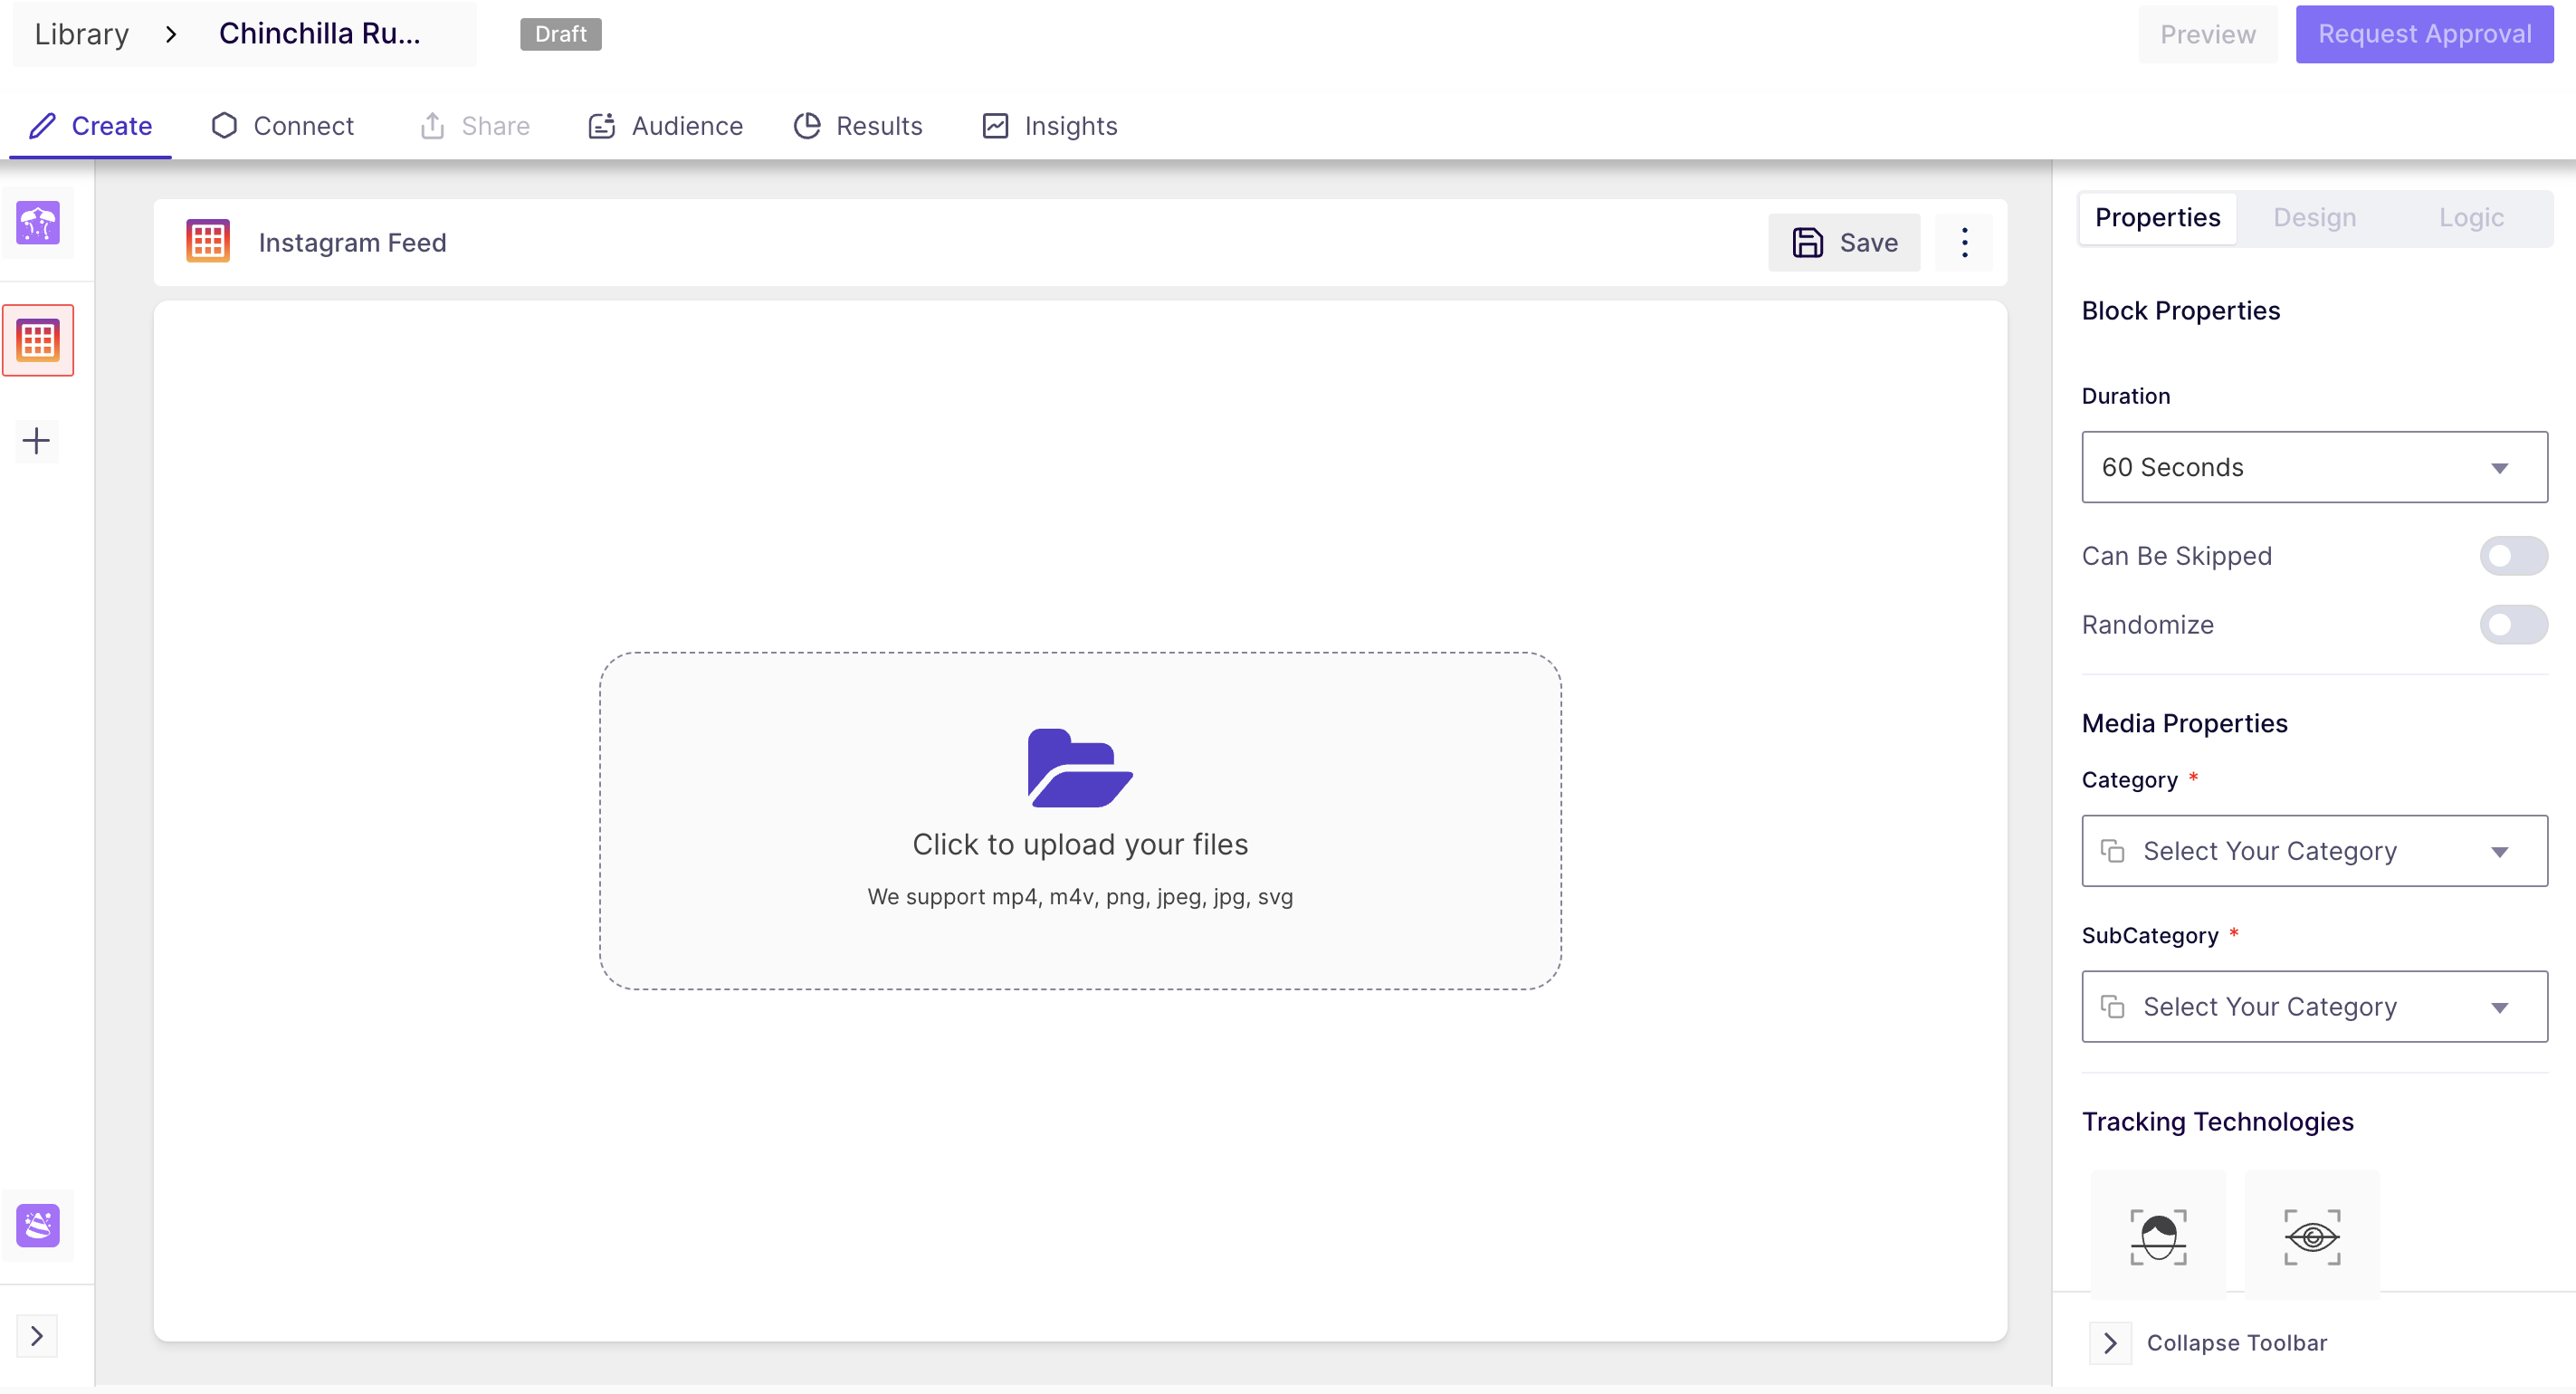Screen dimensions: 2576x1394
Task: Select the Logic panel tab
Action: 2471,218
